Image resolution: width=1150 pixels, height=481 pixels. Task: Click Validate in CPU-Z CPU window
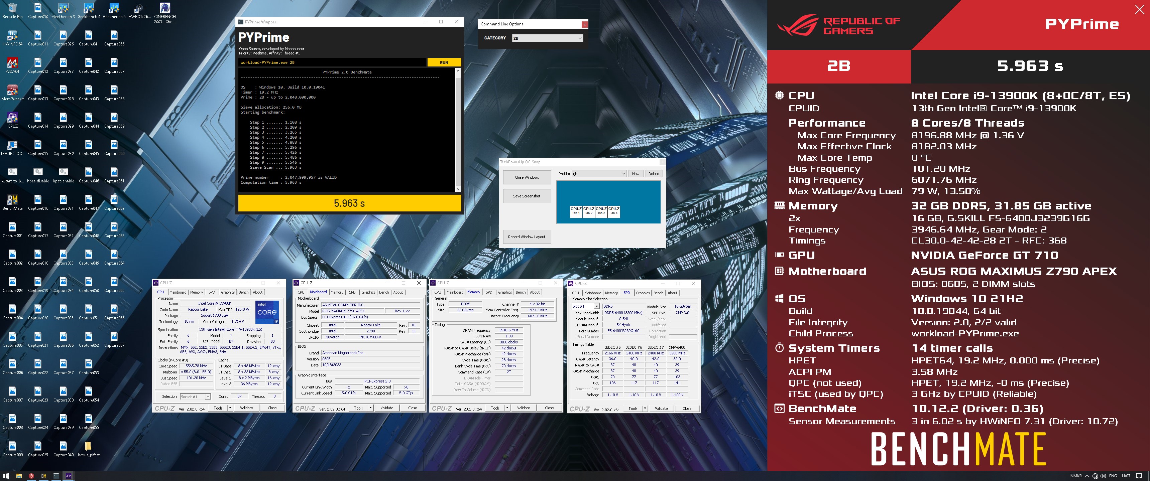pyautogui.click(x=246, y=408)
